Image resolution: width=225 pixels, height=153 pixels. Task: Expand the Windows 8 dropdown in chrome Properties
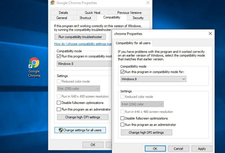pyautogui.click(x=153, y=79)
